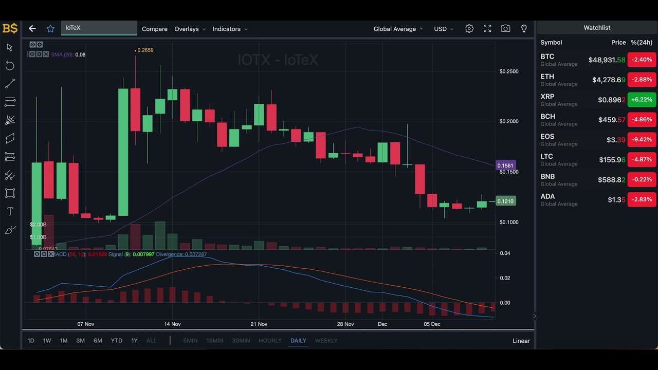
Task: Enter fullscreen chart mode
Action: [x=487, y=29]
